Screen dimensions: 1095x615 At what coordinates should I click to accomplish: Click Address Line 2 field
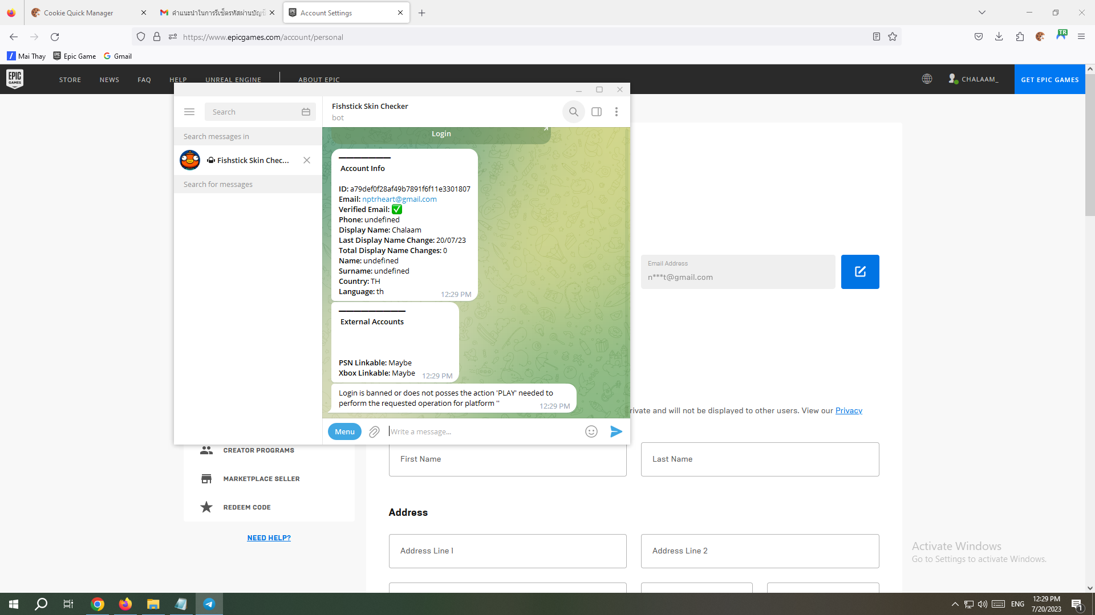coord(760,551)
